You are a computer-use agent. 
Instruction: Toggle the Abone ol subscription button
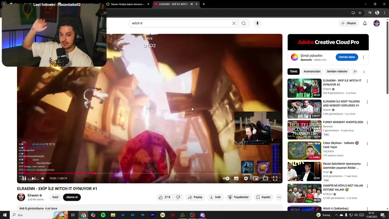72,197
